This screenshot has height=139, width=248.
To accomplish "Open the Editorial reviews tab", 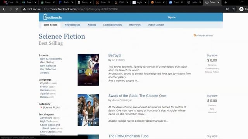I will click(x=112, y=25).
